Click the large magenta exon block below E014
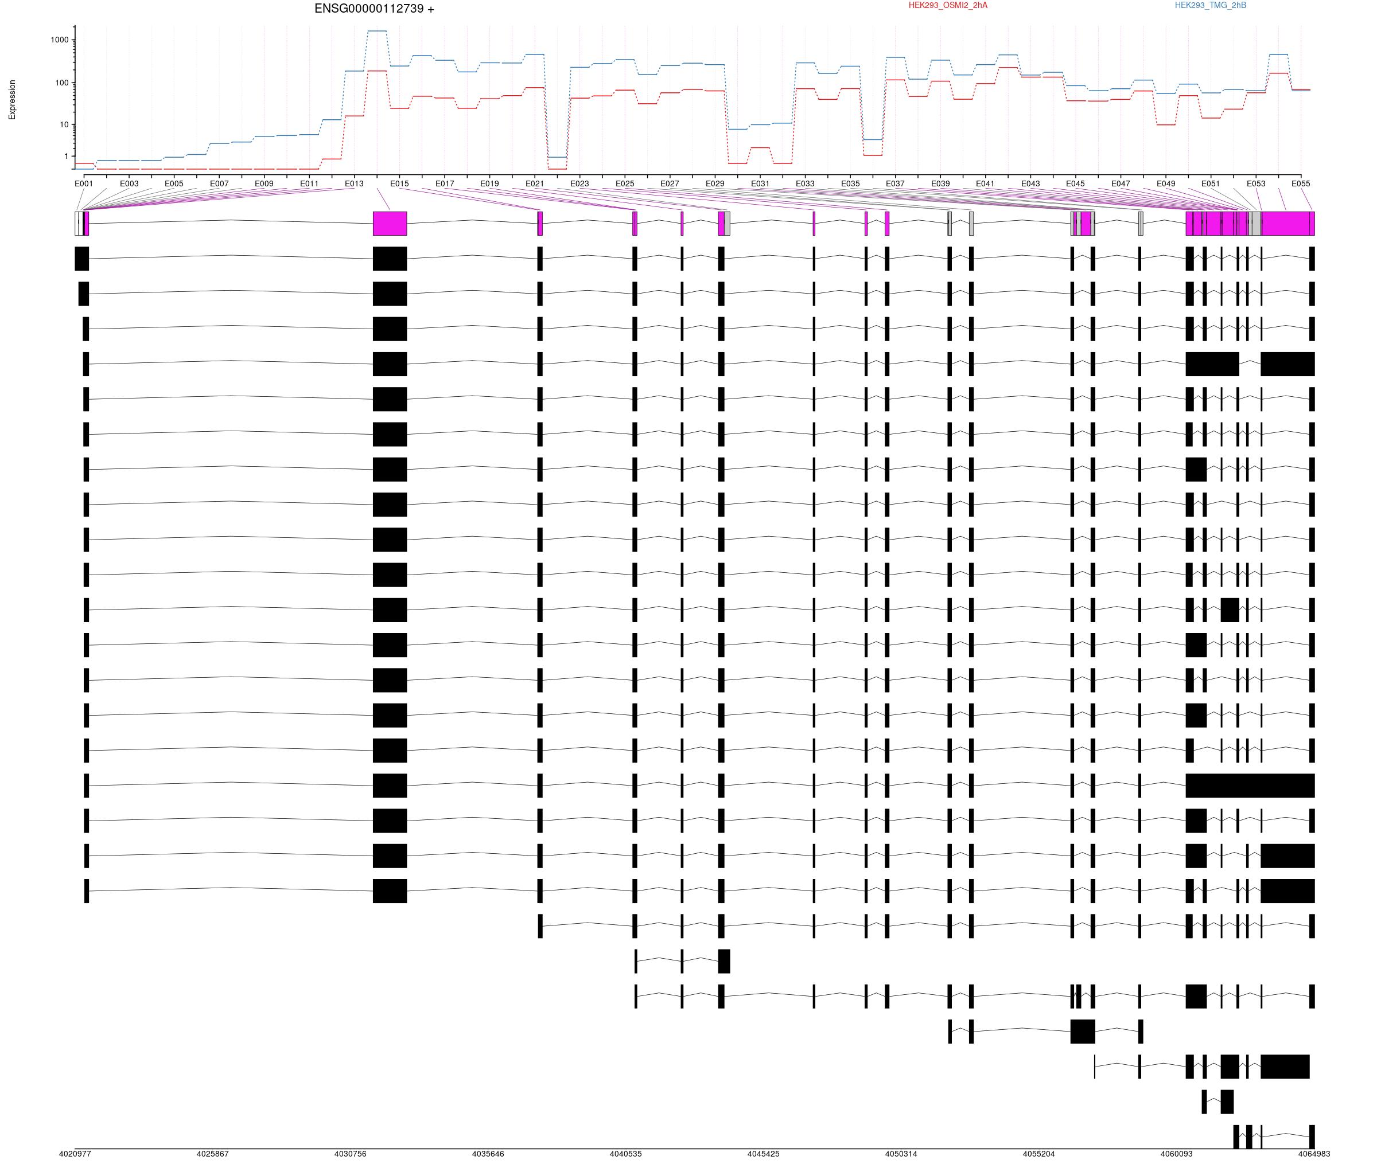 click(x=390, y=224)
